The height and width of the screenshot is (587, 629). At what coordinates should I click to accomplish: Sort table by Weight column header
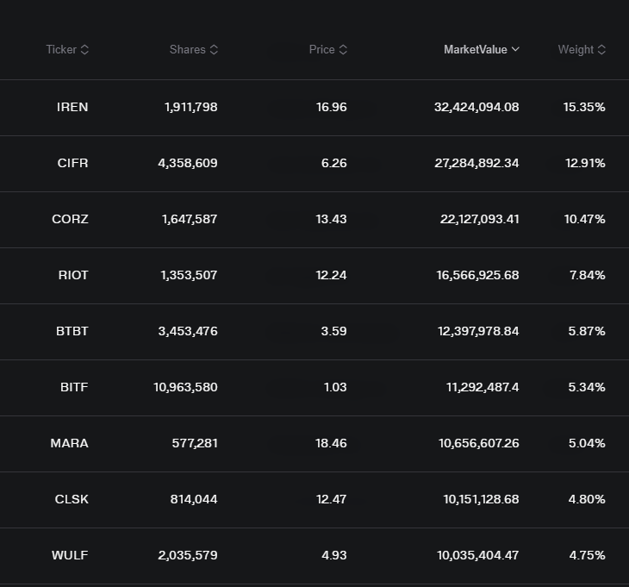582,49
